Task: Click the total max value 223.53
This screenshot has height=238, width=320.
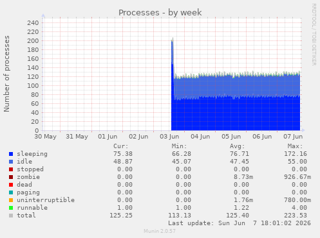Action: [296, 216]
